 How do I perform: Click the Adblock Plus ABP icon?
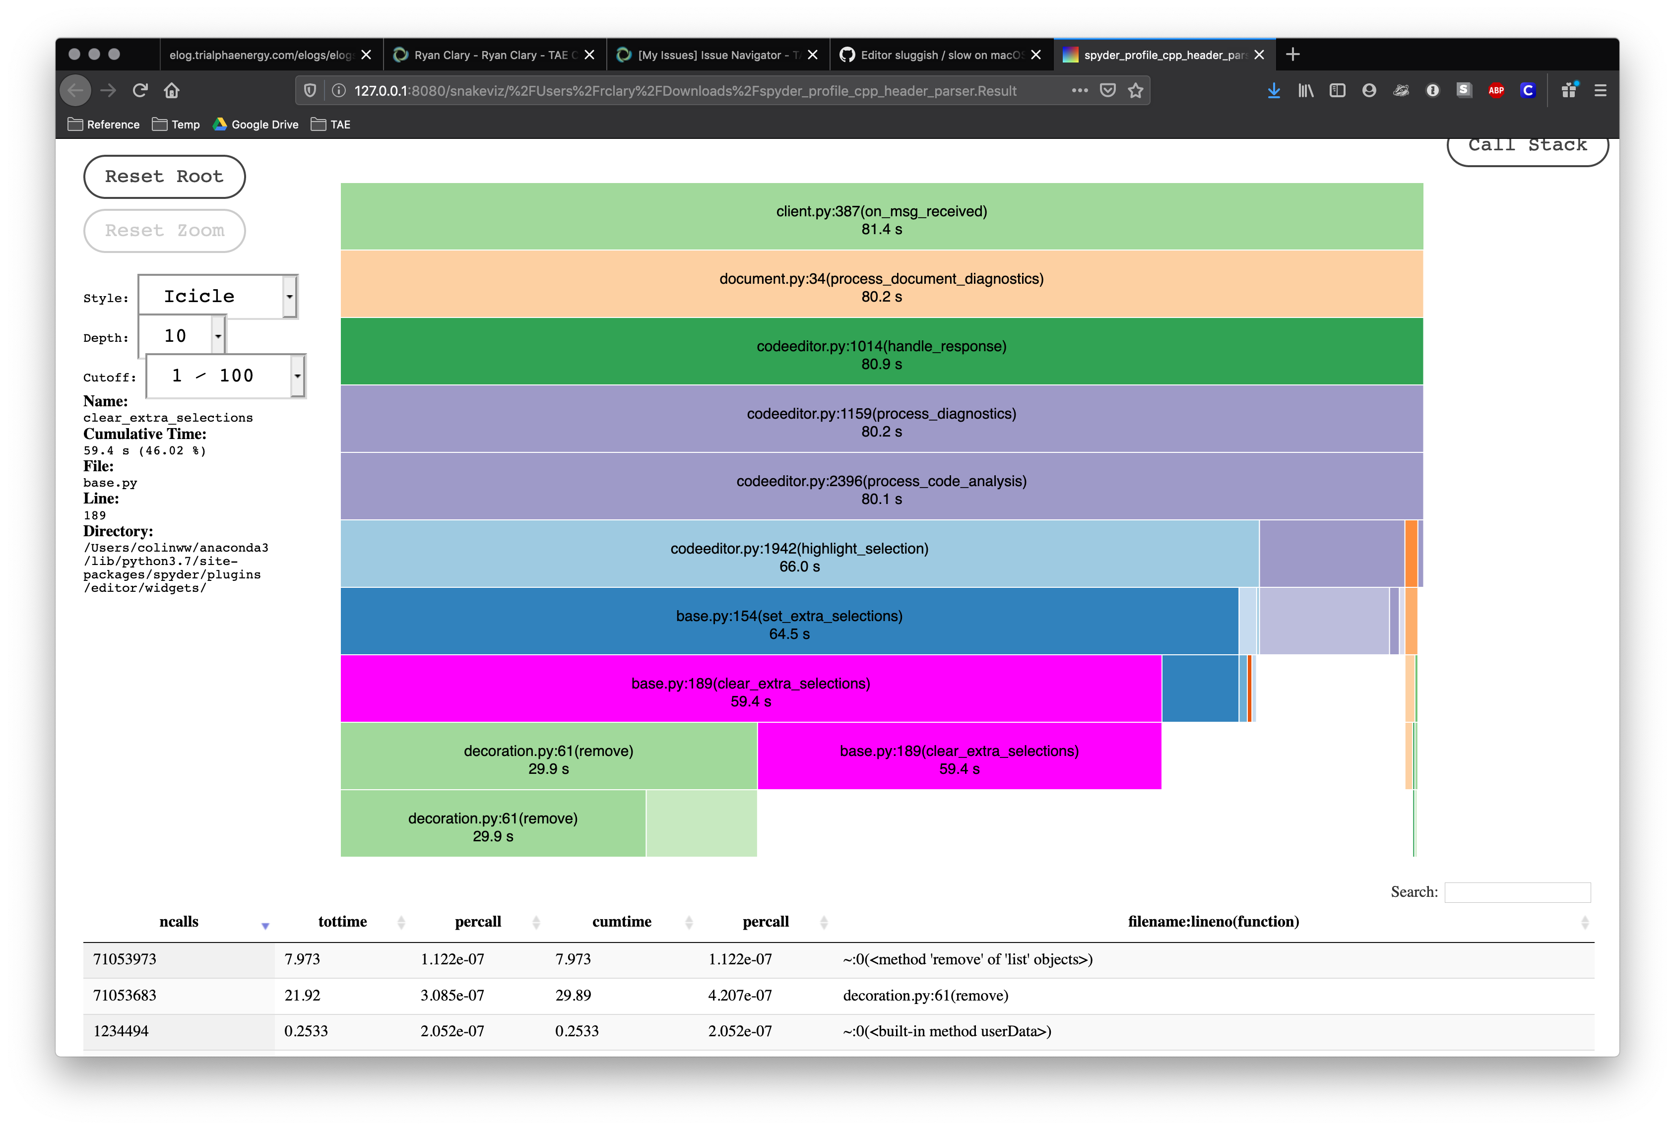[1496, 90]
